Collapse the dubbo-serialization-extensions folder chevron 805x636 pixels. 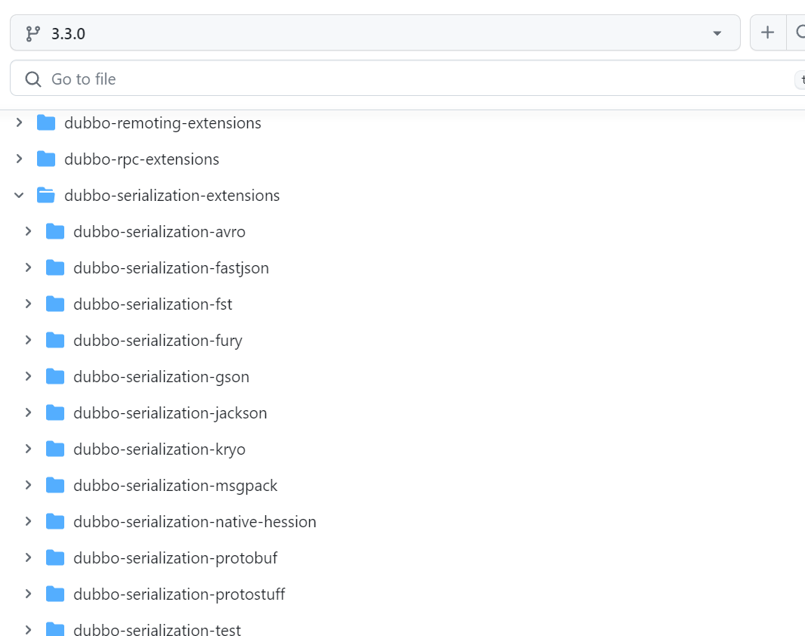[20, 196]
